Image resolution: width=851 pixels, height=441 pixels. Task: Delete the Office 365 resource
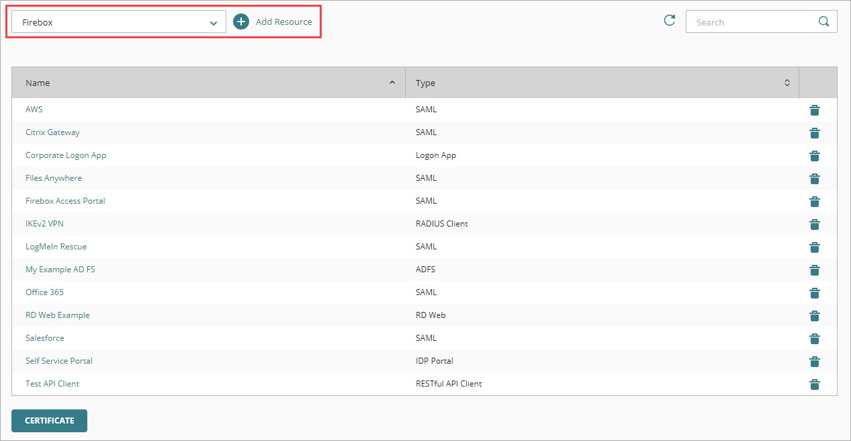tap(815, 293)
